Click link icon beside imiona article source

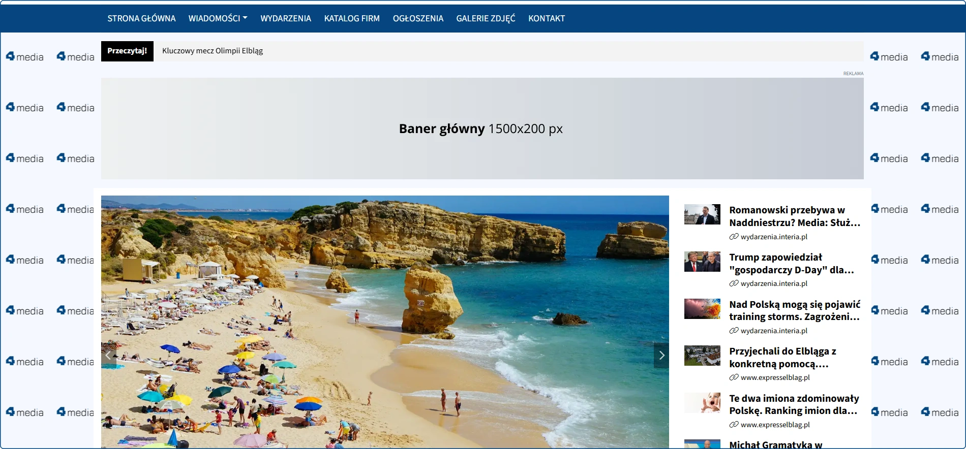[x=734, y=425]
